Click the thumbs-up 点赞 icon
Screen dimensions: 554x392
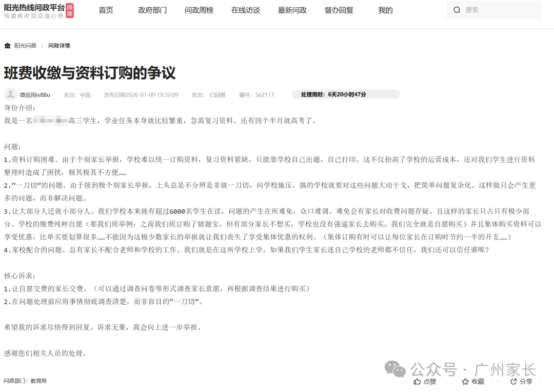417,381
